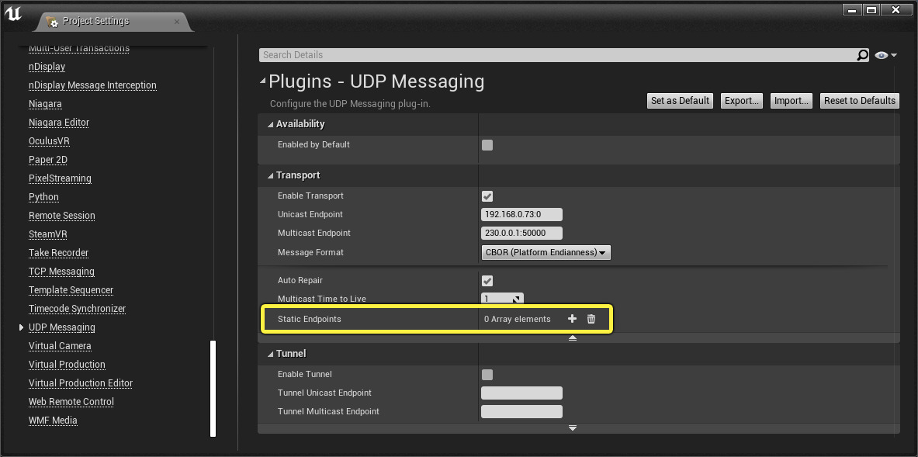Toggle Auto Repair checkbox
This screenshot has height=457, width=918.
tap(487, 281)
